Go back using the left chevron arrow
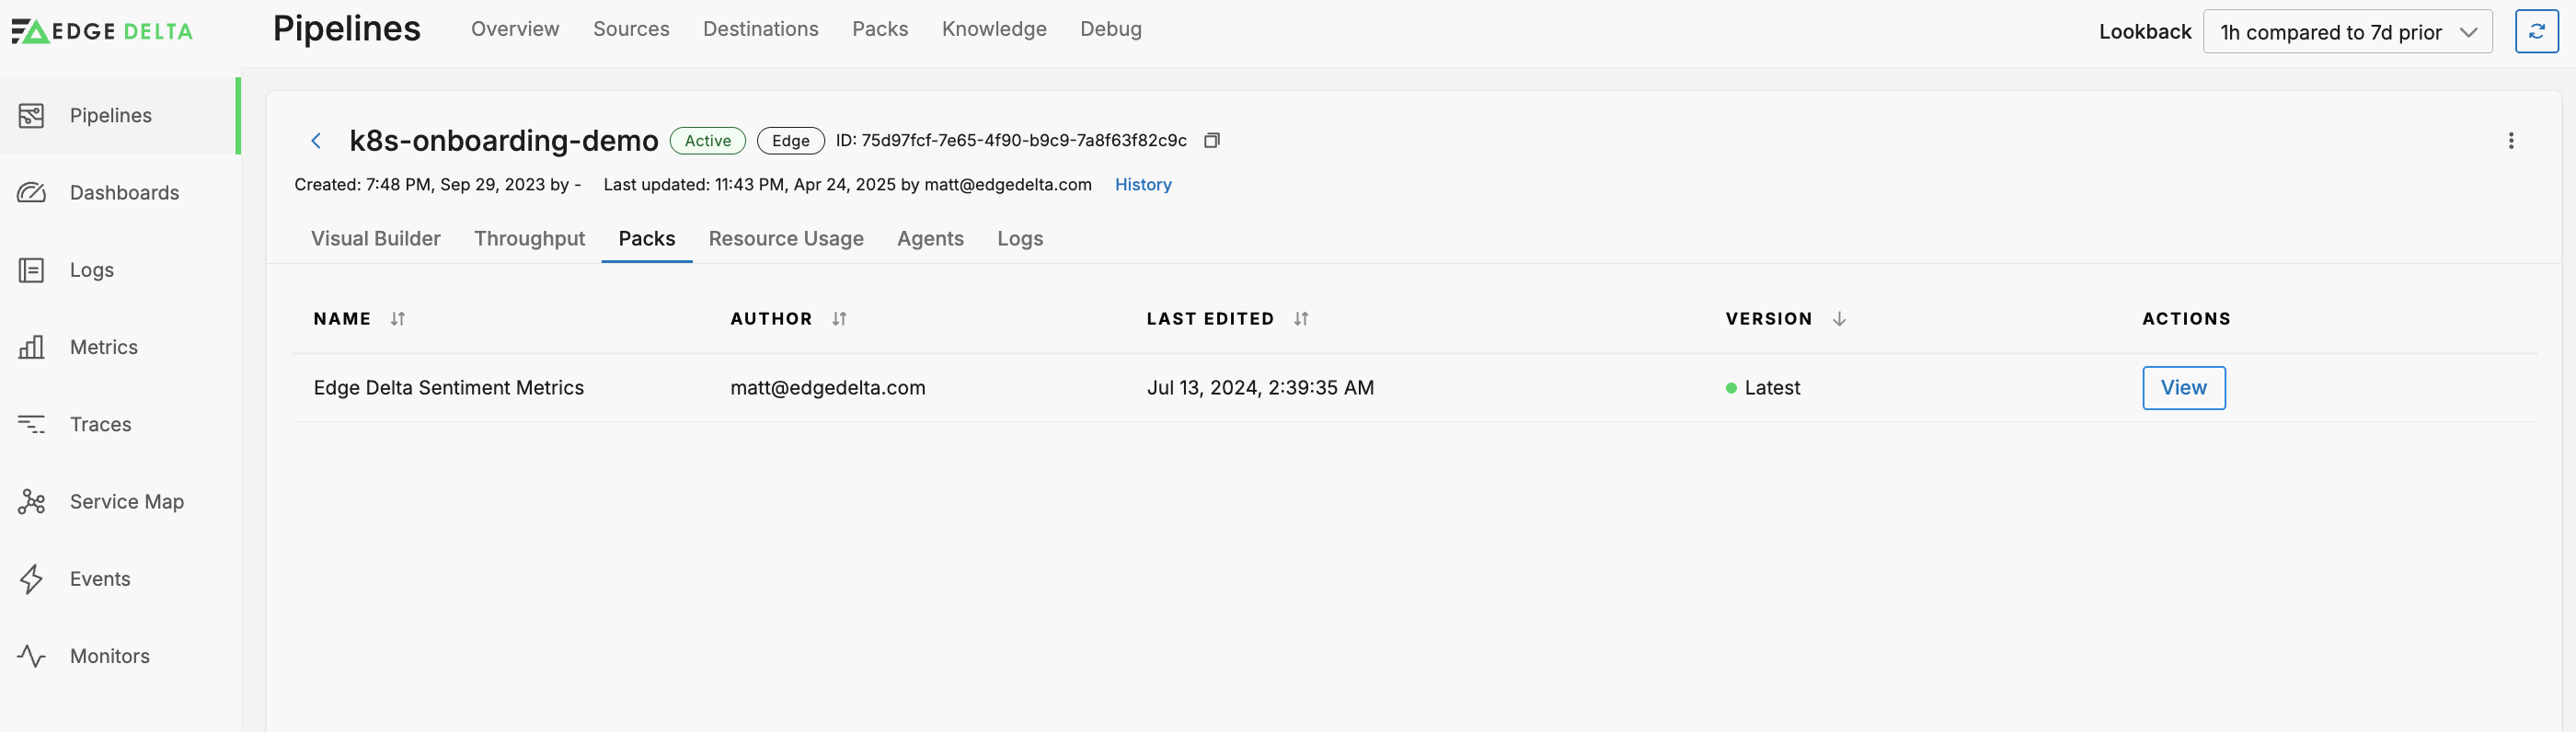Image resolution: width=2576 pixels, height=732 pixels. pyautogui.click(x=316, y=141)
